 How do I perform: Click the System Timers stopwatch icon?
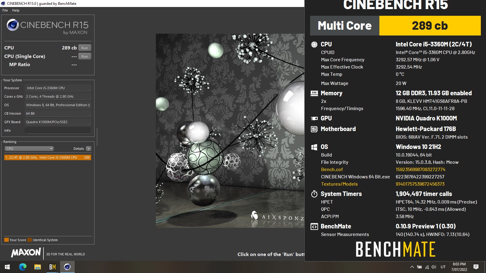click(x=314, y=194)
